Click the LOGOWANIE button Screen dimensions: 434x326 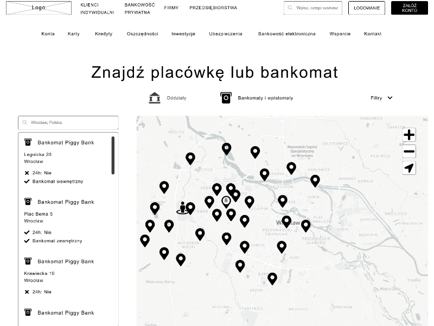click(x=366, y=8)
